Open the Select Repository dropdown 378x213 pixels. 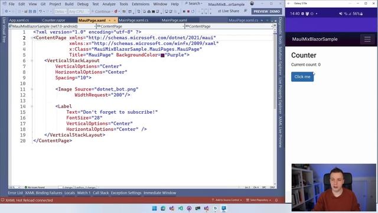259,200
